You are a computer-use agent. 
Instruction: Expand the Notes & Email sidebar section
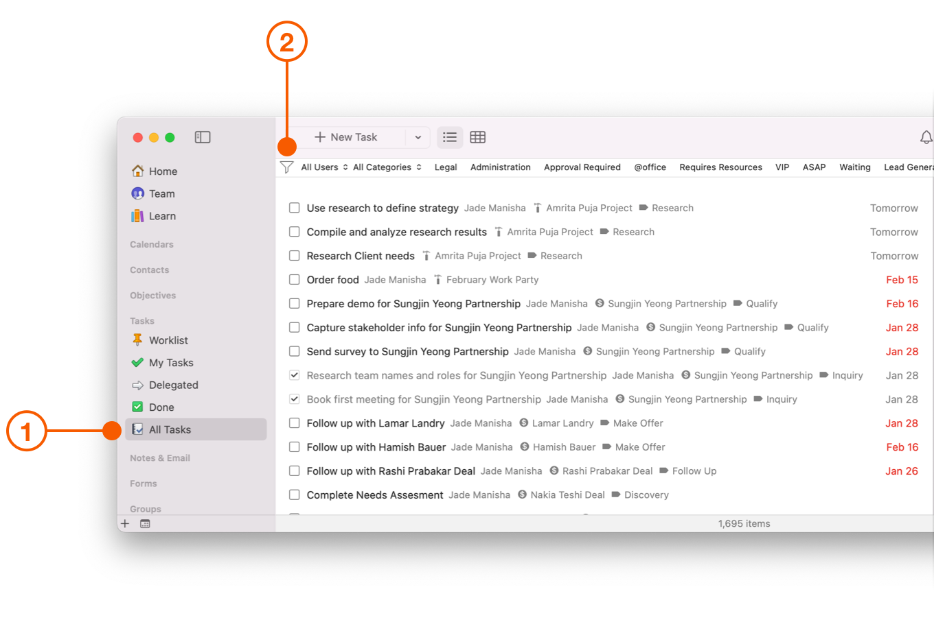[x=160, y=458]
